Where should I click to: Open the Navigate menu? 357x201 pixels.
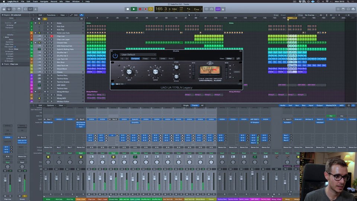click(x=44, y=1)
